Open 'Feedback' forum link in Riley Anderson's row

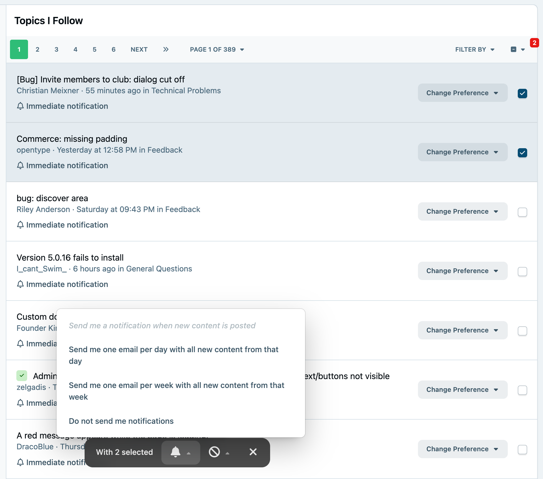click(x=183, y=210)
